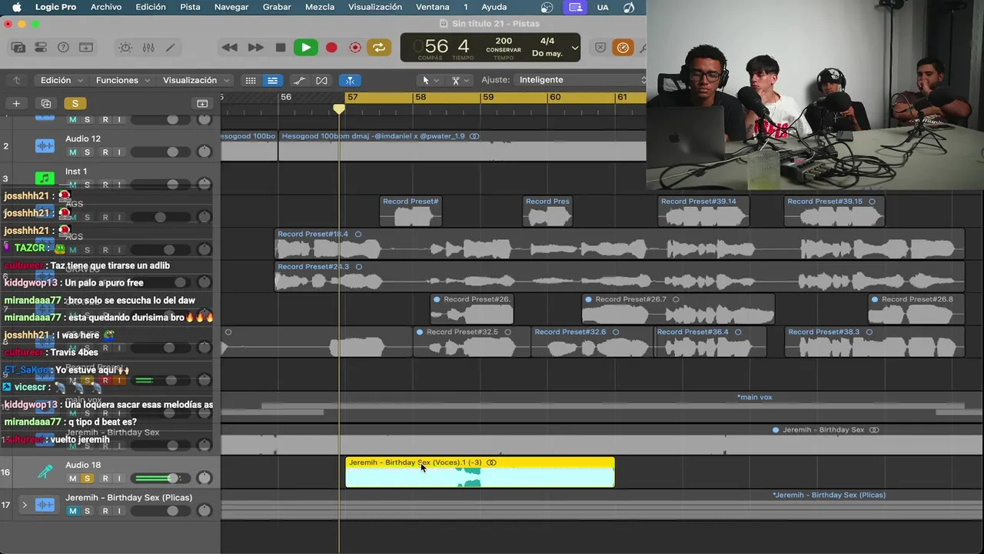Open the pointer tool dropdown
This screenshot has height=554, width=984.
430,80
